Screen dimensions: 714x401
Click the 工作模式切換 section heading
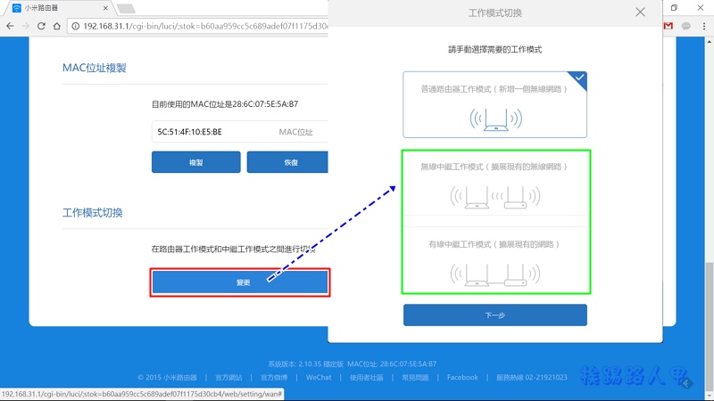pyautogui.click(x=93, y=213)
